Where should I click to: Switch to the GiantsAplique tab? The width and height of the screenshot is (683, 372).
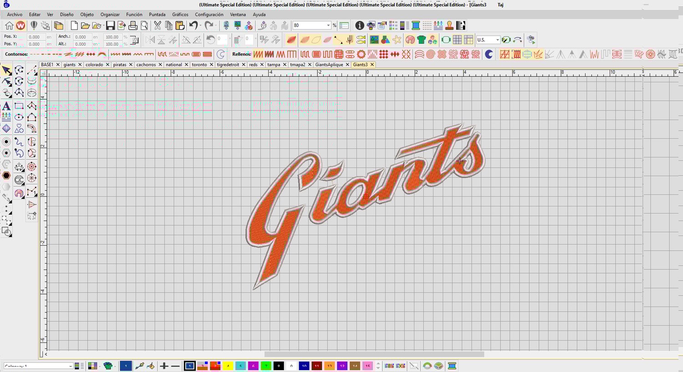(329, 65)
